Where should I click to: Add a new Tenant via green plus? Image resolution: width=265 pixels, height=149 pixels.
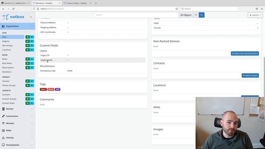[28, 81]
